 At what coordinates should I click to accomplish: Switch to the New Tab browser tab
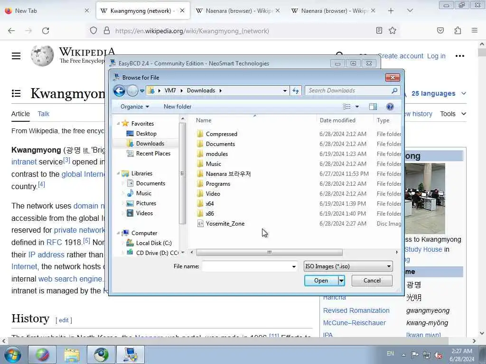point(47,11)
